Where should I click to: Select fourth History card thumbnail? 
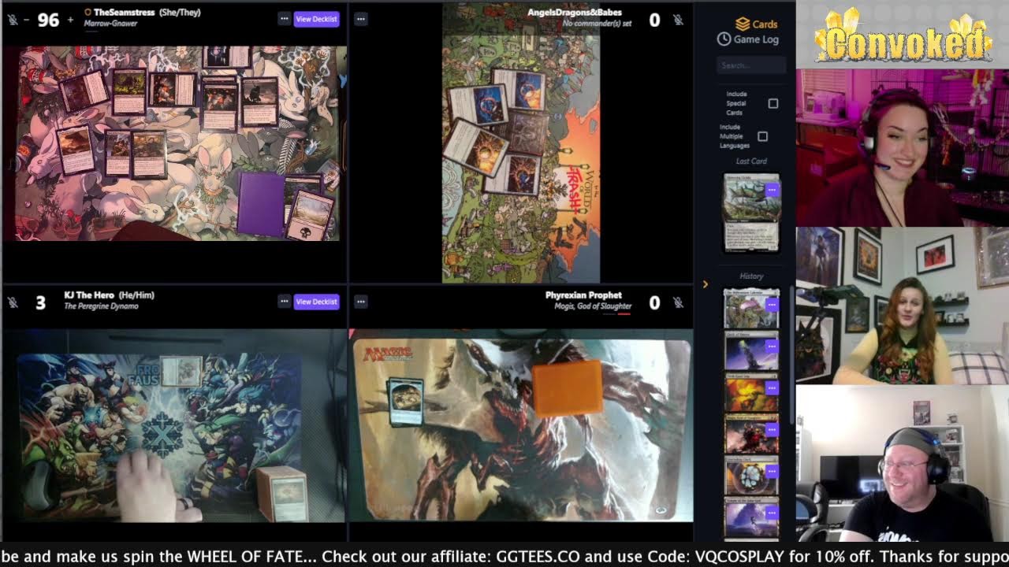tap(751, 434)
